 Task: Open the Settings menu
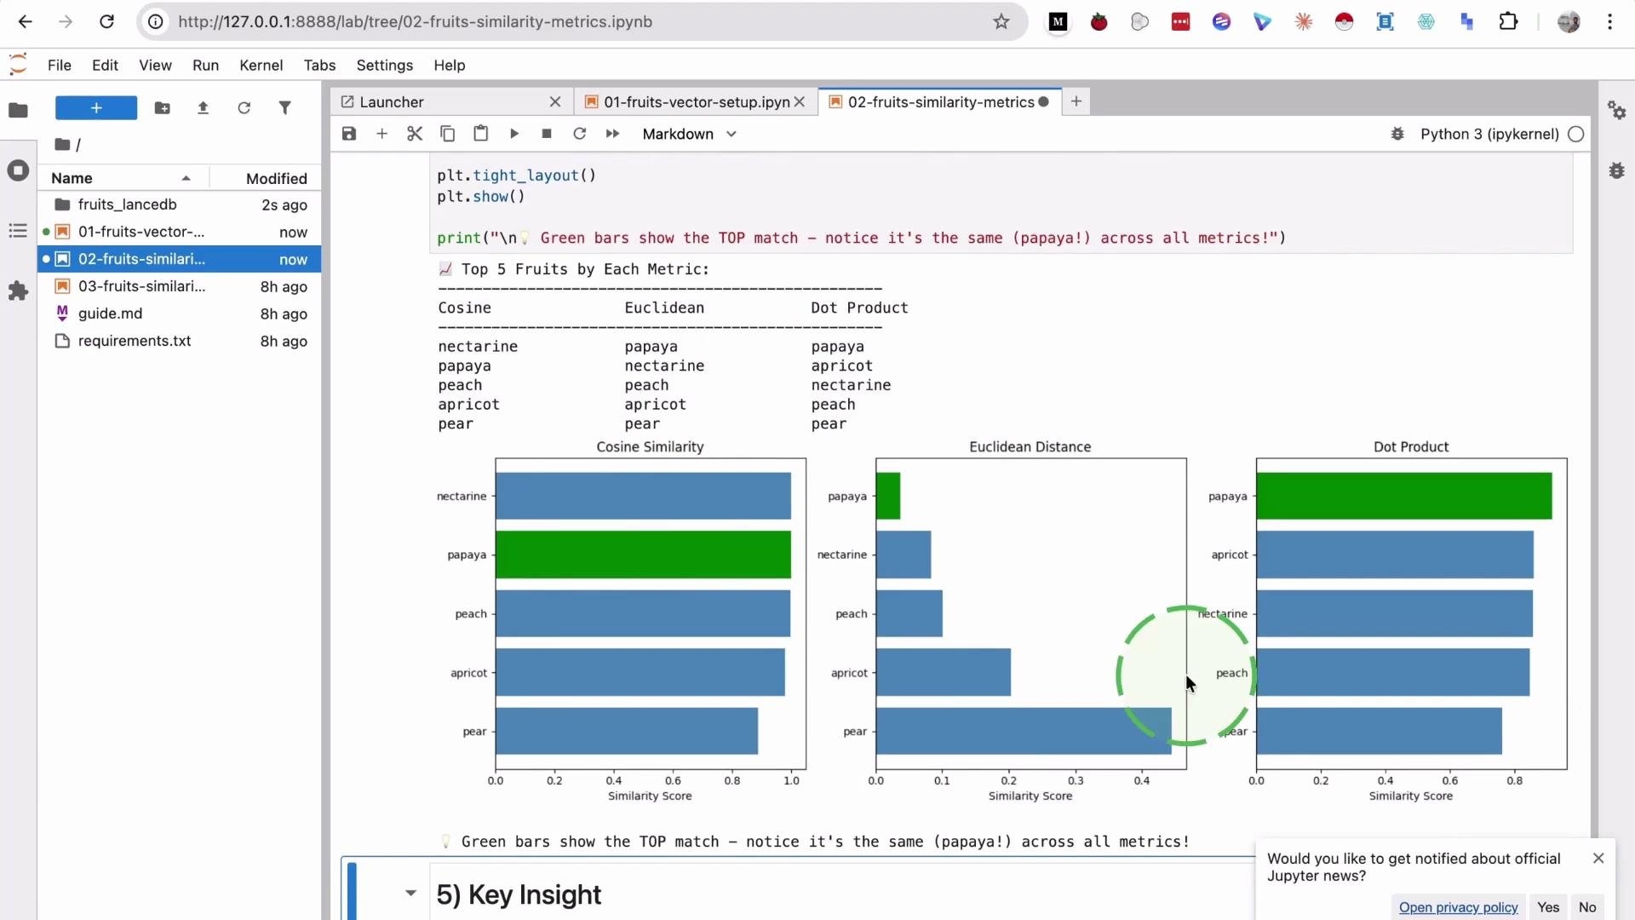[384, 66]
